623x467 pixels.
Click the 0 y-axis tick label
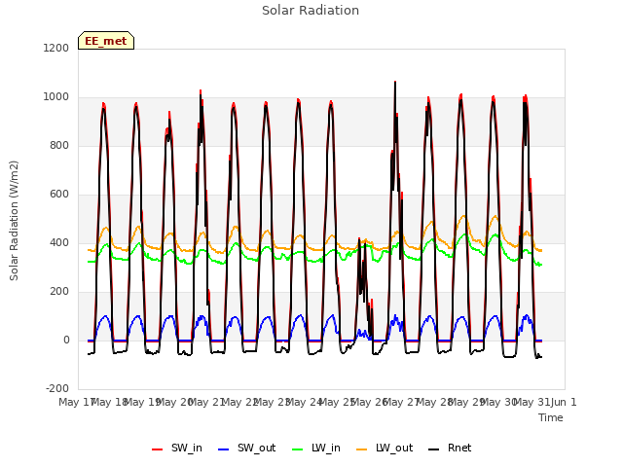(x=66, y=340)
